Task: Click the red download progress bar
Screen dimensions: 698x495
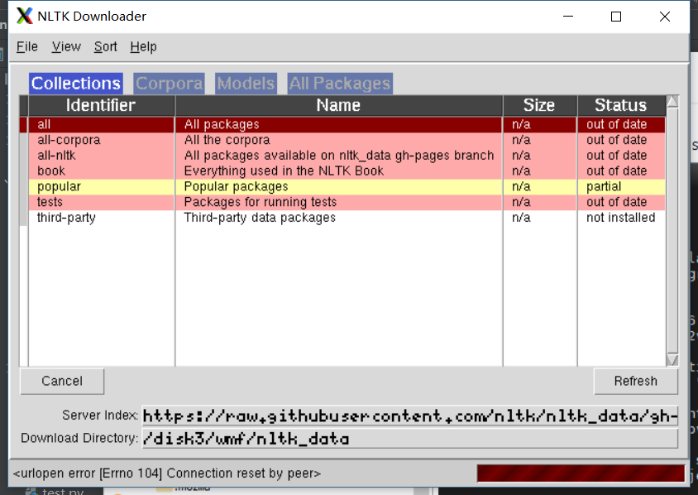Action: (x=581, y=473)
